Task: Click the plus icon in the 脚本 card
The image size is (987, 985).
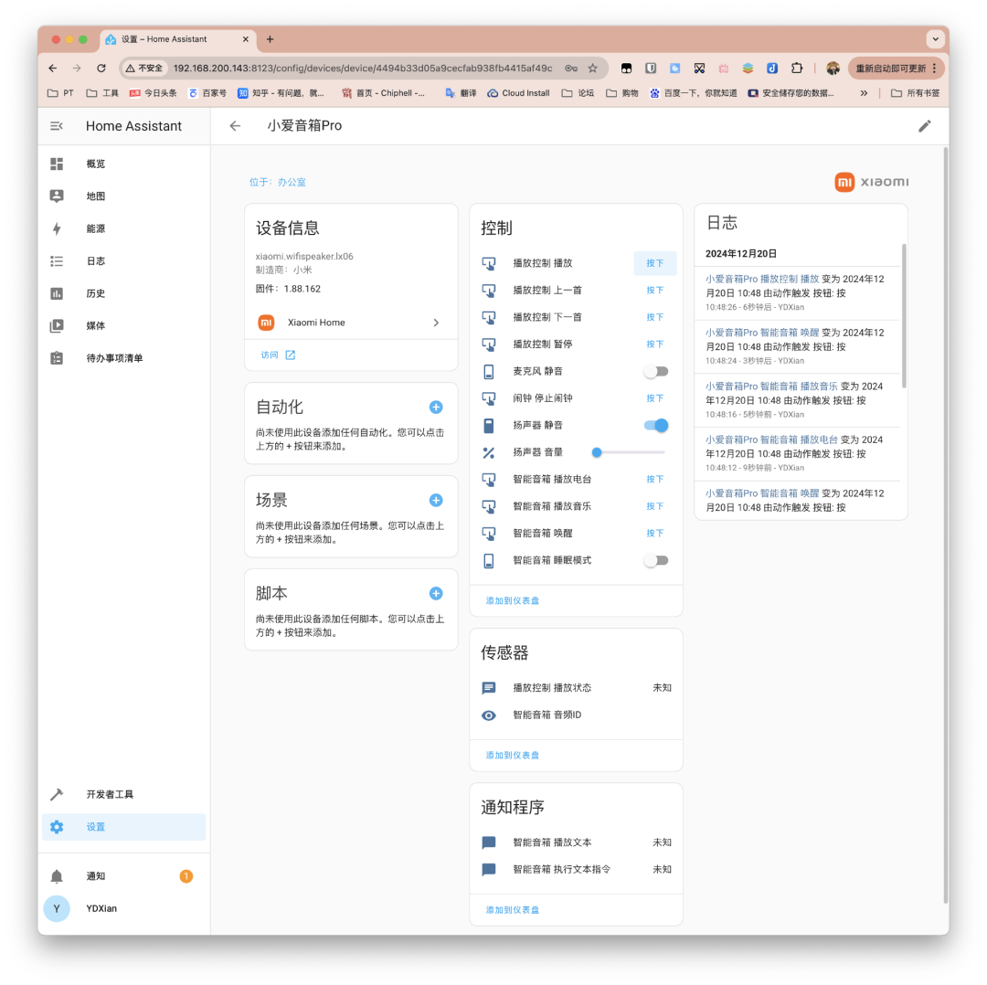Action: (436, 593)
